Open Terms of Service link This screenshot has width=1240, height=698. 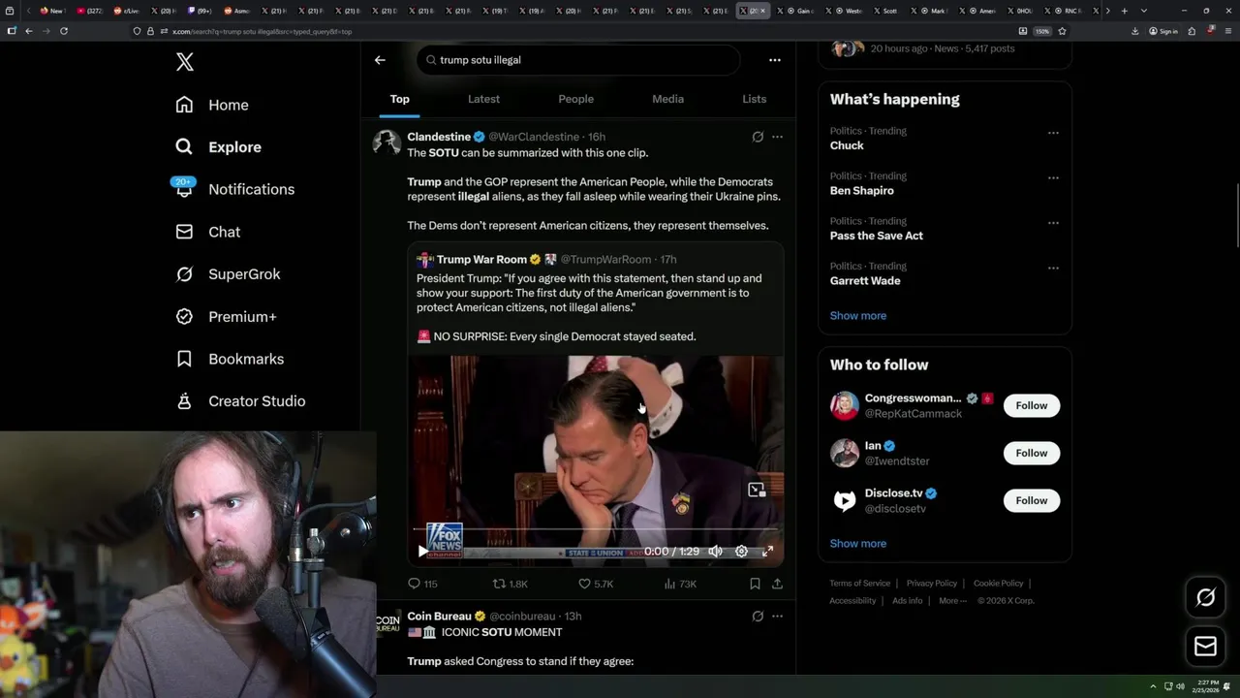pos(859,584)
